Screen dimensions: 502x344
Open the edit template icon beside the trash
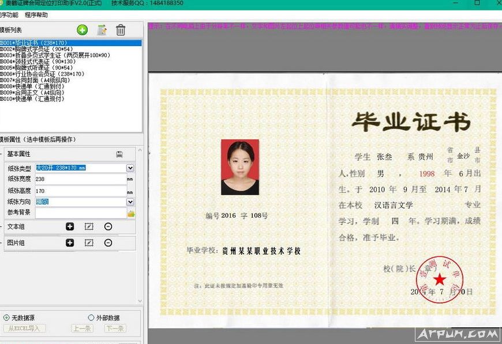(x=102, y=29)
